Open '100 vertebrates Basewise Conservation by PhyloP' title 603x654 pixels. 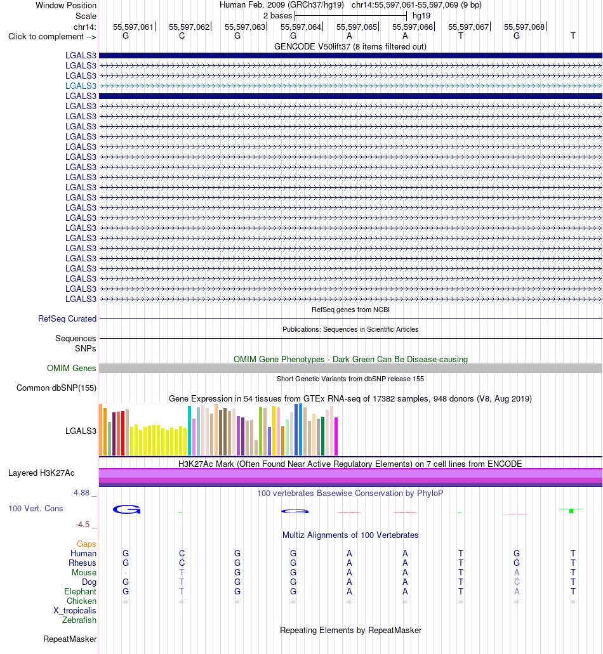pos(350,493)
